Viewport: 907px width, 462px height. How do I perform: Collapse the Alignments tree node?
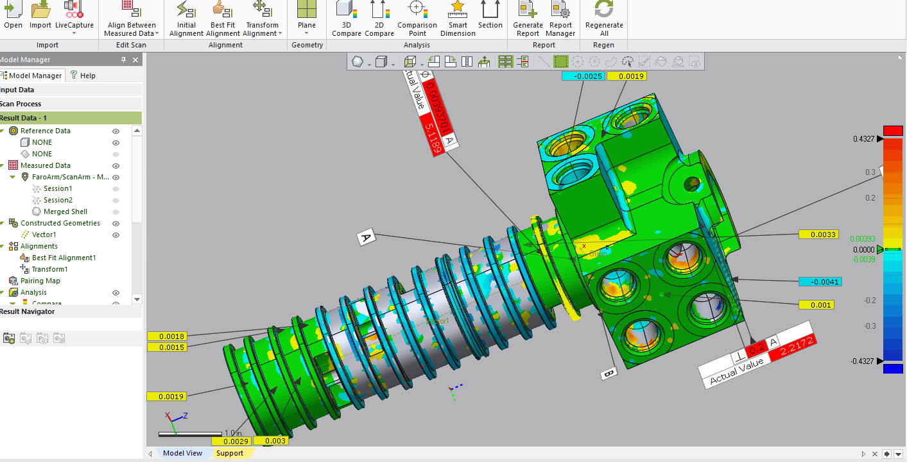pyautogui.click(x=3, y=246)
